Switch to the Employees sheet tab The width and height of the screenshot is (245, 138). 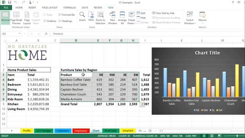[81, 131]
